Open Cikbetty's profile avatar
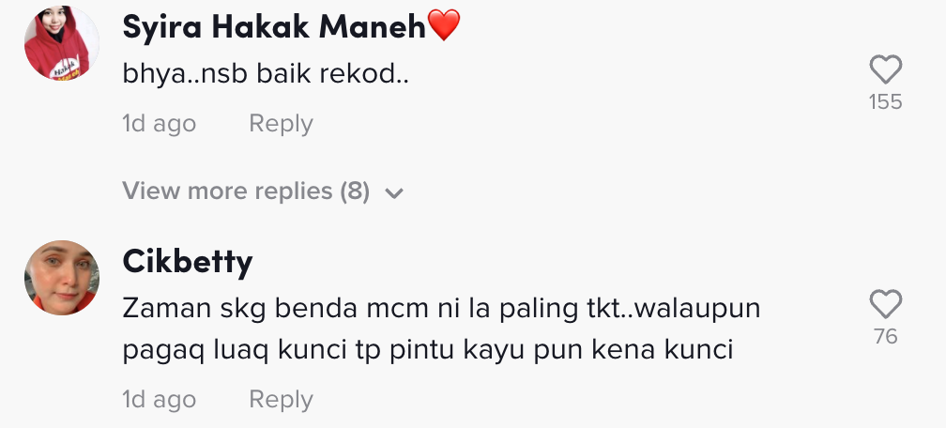 (x=62, y=277)
